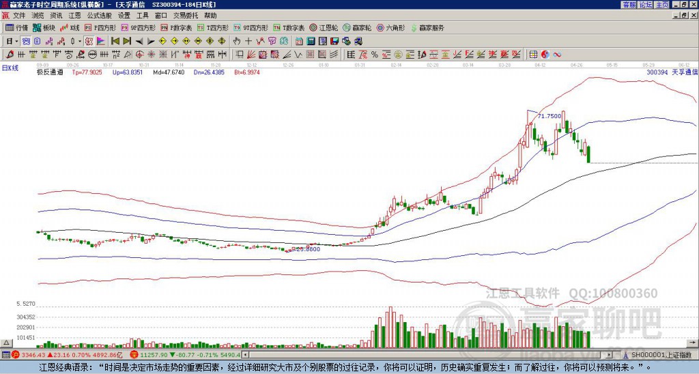Open the 9T四方形 tool

(251, 27)
